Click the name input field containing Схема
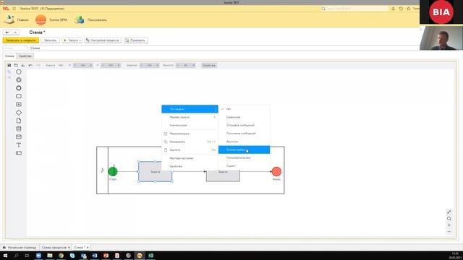Viewport: 463px width, 260px height. click(x=224, y=48)
